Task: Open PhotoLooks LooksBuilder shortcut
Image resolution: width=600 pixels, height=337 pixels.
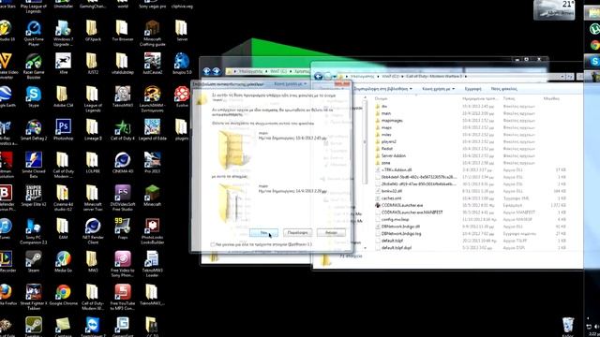Action: 152,231
